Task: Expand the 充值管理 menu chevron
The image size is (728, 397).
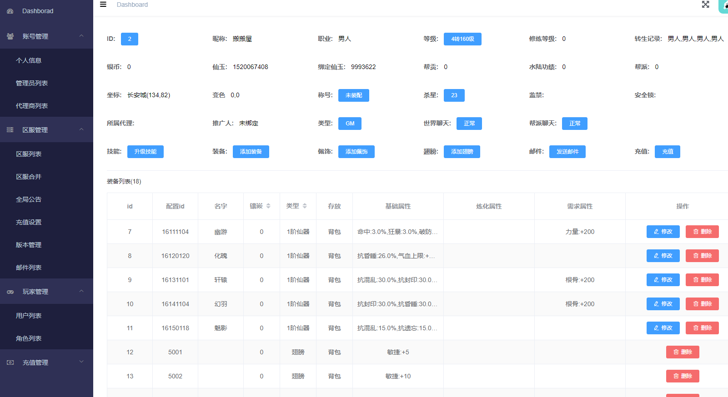Action: point(81,362)
